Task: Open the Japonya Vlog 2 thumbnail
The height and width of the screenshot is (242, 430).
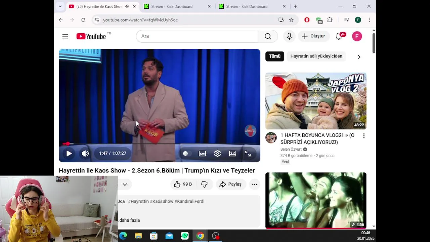Action: click(316, 101)
